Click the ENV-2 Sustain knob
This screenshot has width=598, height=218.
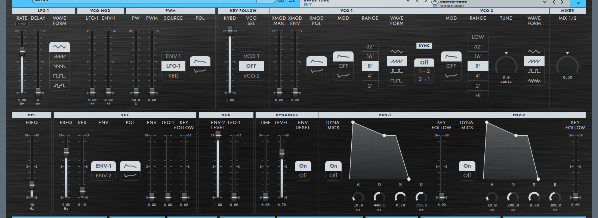(x=534, y=197)
